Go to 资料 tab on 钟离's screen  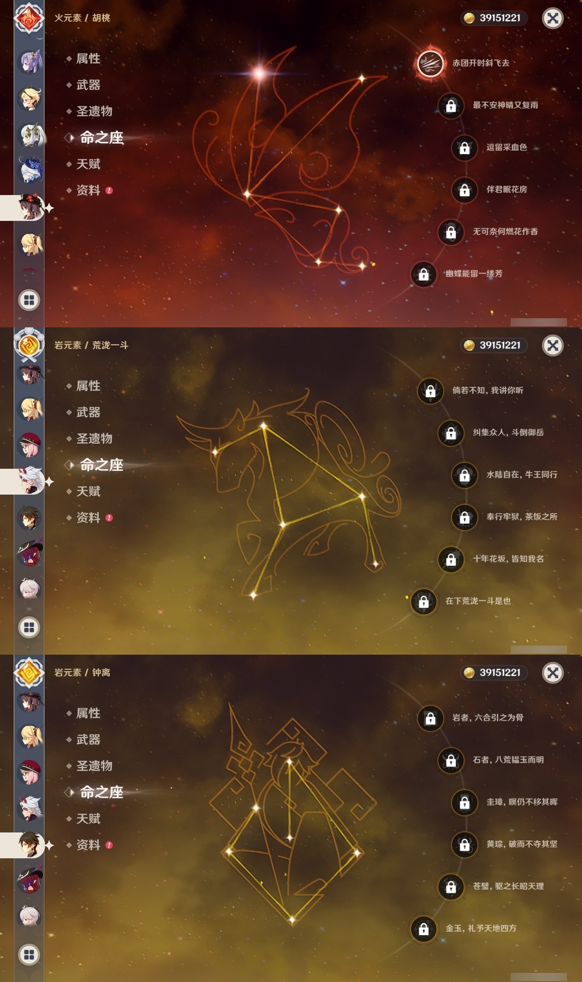pyautogui.click(x=88, y=845)
